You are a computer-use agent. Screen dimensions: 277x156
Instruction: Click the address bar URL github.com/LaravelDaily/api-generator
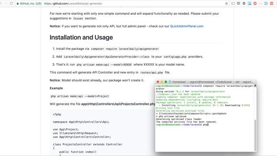(73, 3)
